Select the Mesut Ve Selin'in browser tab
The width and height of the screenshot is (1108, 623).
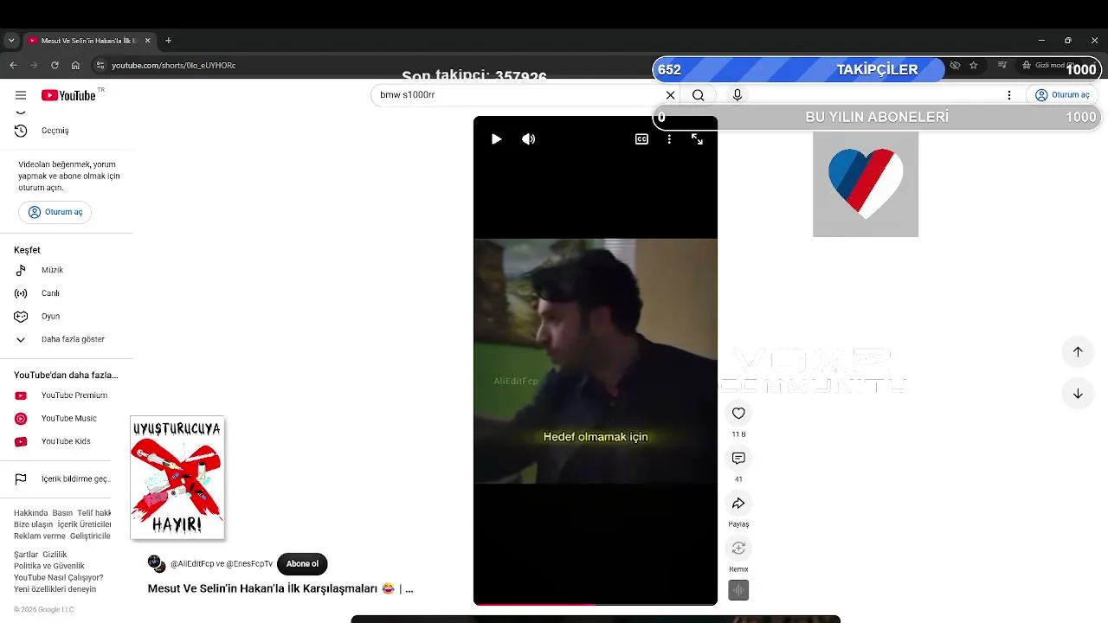(88, 41)
